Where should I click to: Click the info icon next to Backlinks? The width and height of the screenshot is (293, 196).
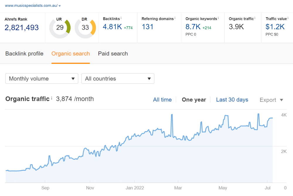click(121, 18)
